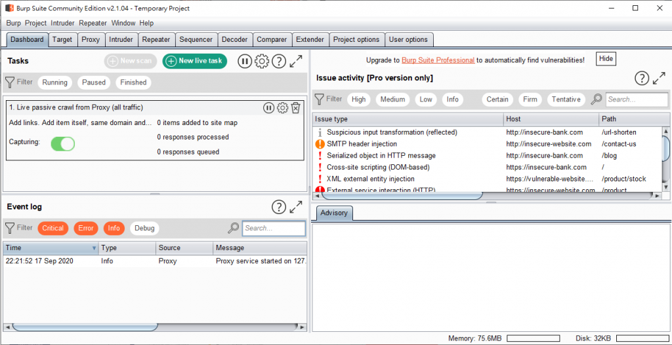Click the Event log filter funnel icon
Image resolution: width=672 pixels, height=345 pixels.
click(x=10, y=228)
